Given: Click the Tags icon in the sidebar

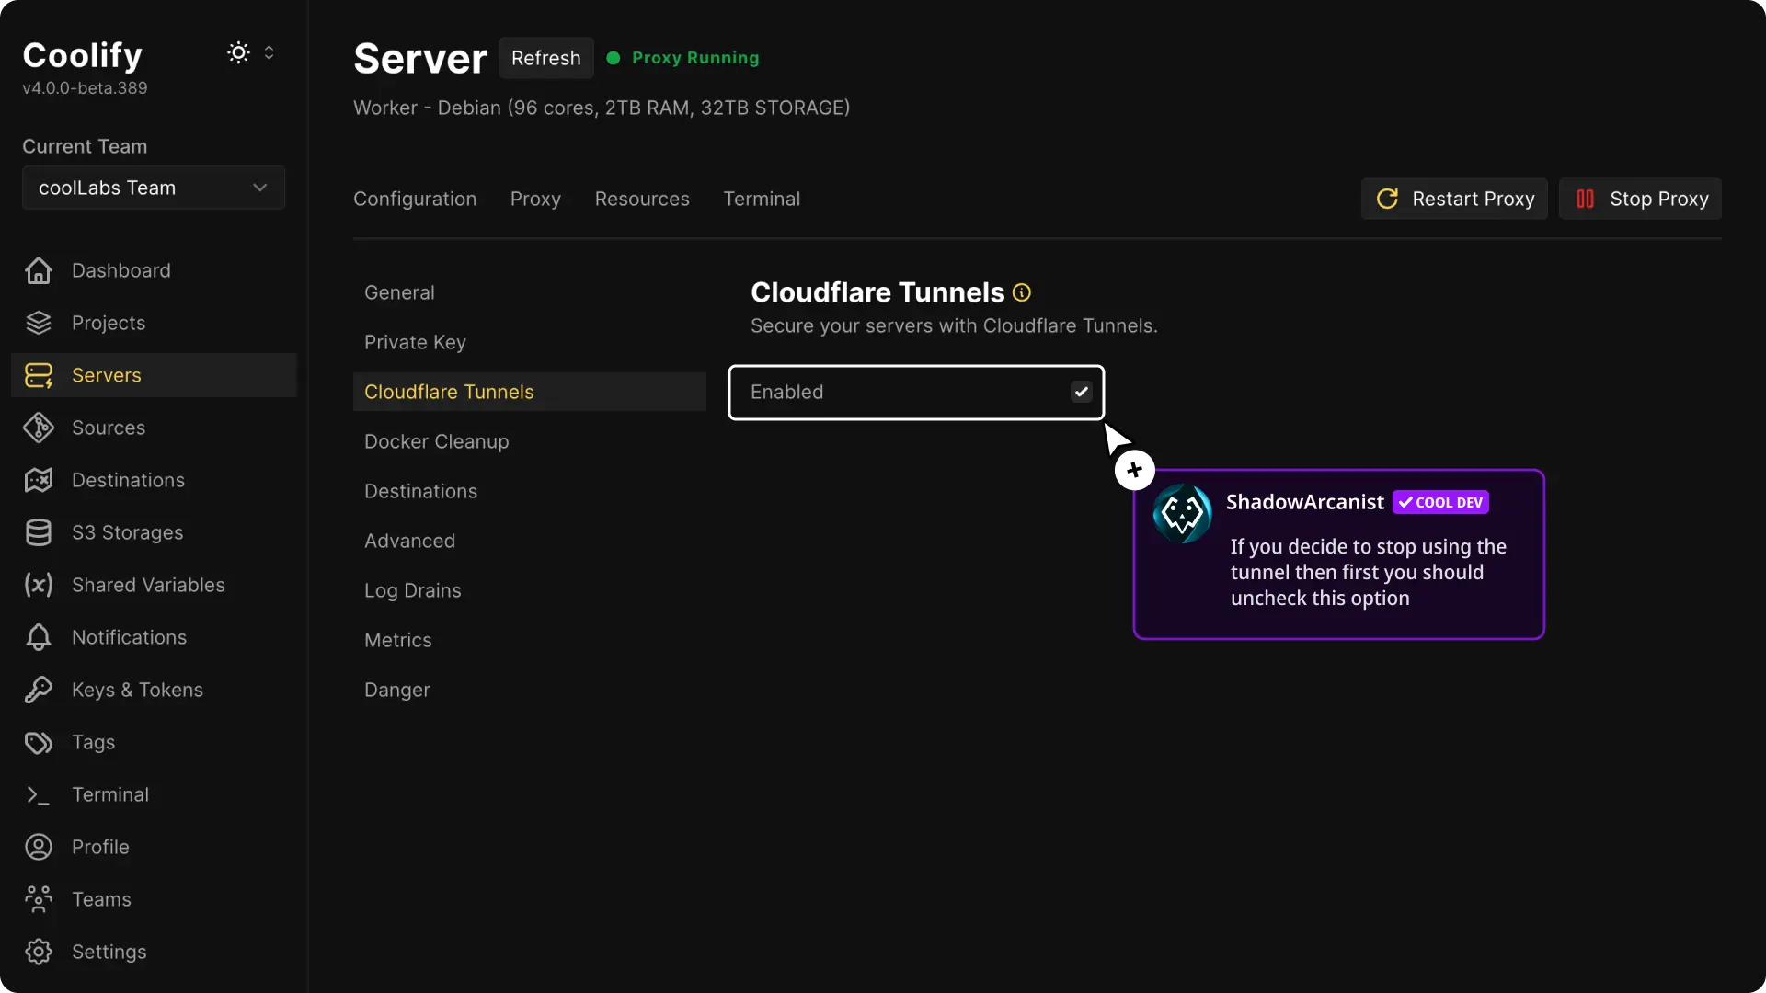Looking at the screenshot, I should click(39, 742).
